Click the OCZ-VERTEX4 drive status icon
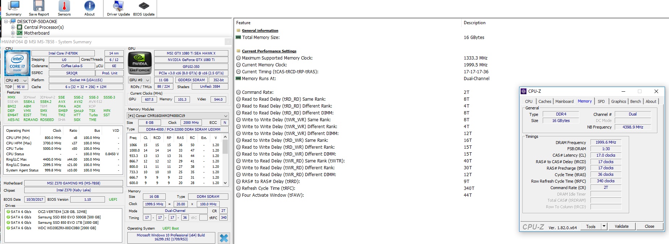 click(8, 212)
